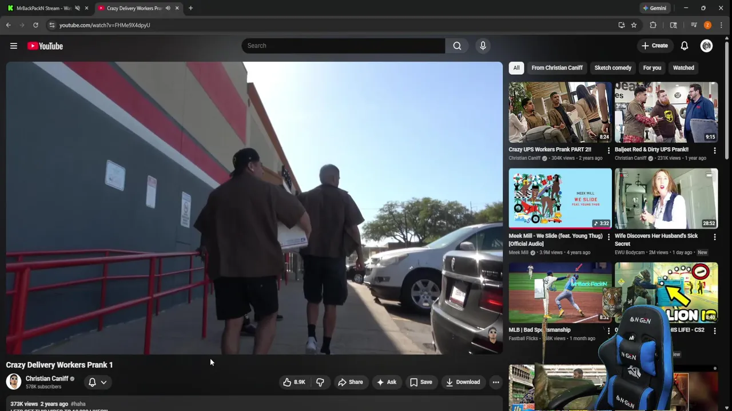Click the Fastball Flicks channel name
Screen dimensions: 732x411
(x=524, y=339)
